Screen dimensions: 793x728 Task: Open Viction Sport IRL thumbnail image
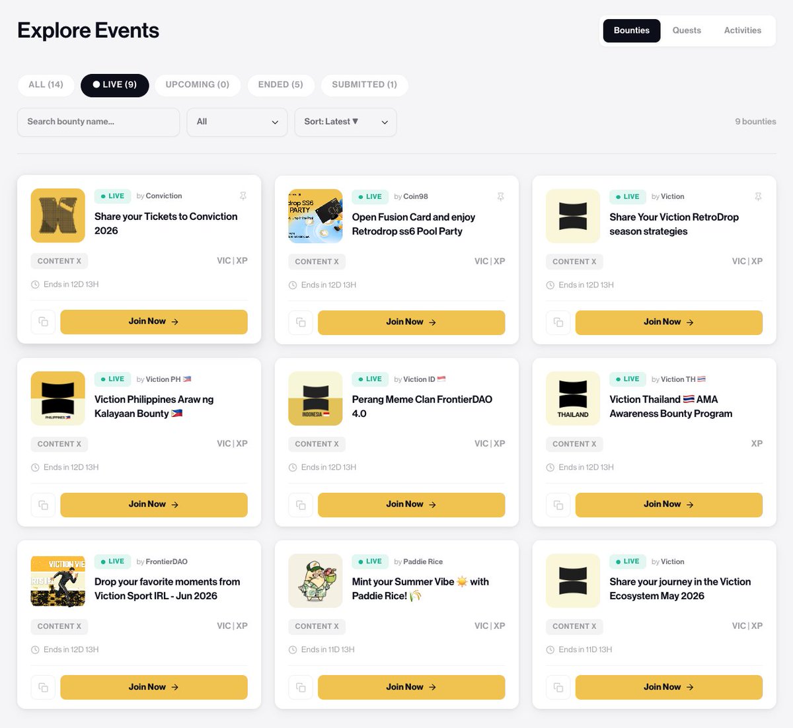point(58,581)
